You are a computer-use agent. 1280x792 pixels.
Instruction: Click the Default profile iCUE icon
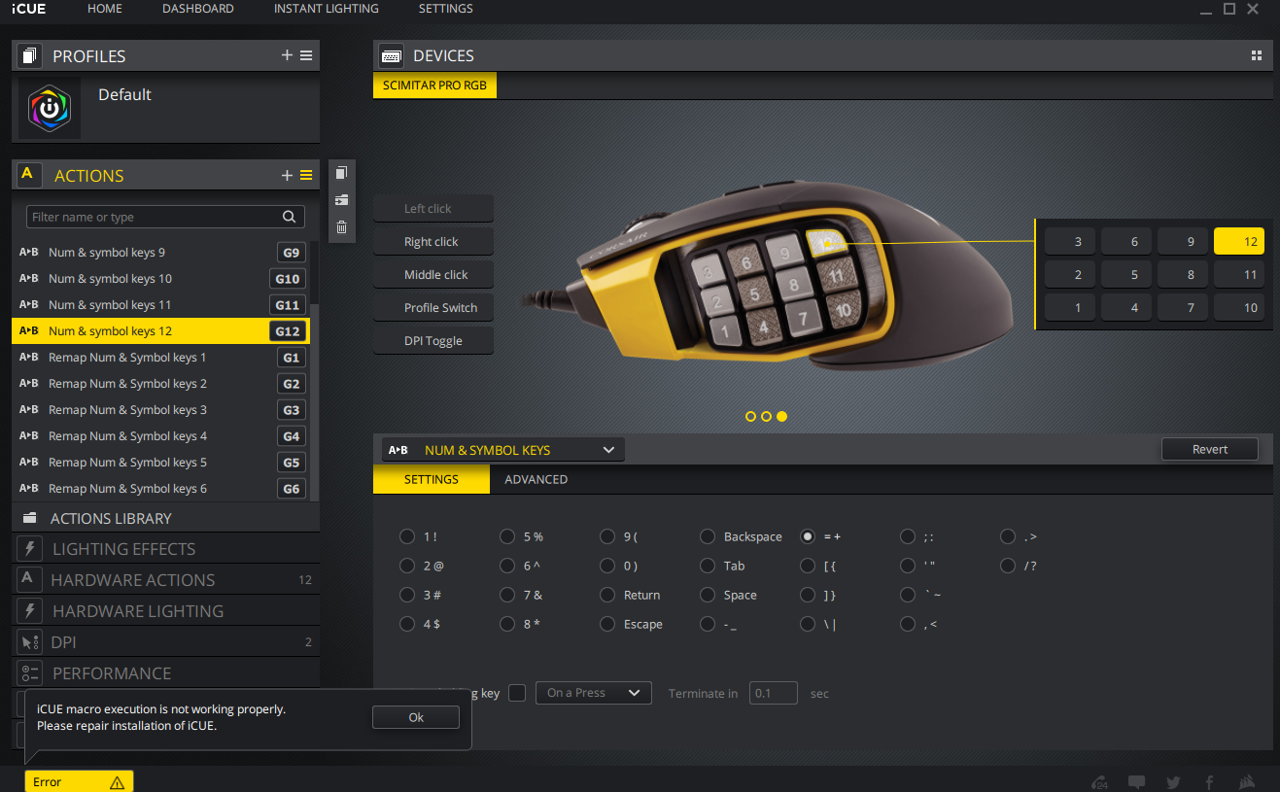(x=50, y=107)
